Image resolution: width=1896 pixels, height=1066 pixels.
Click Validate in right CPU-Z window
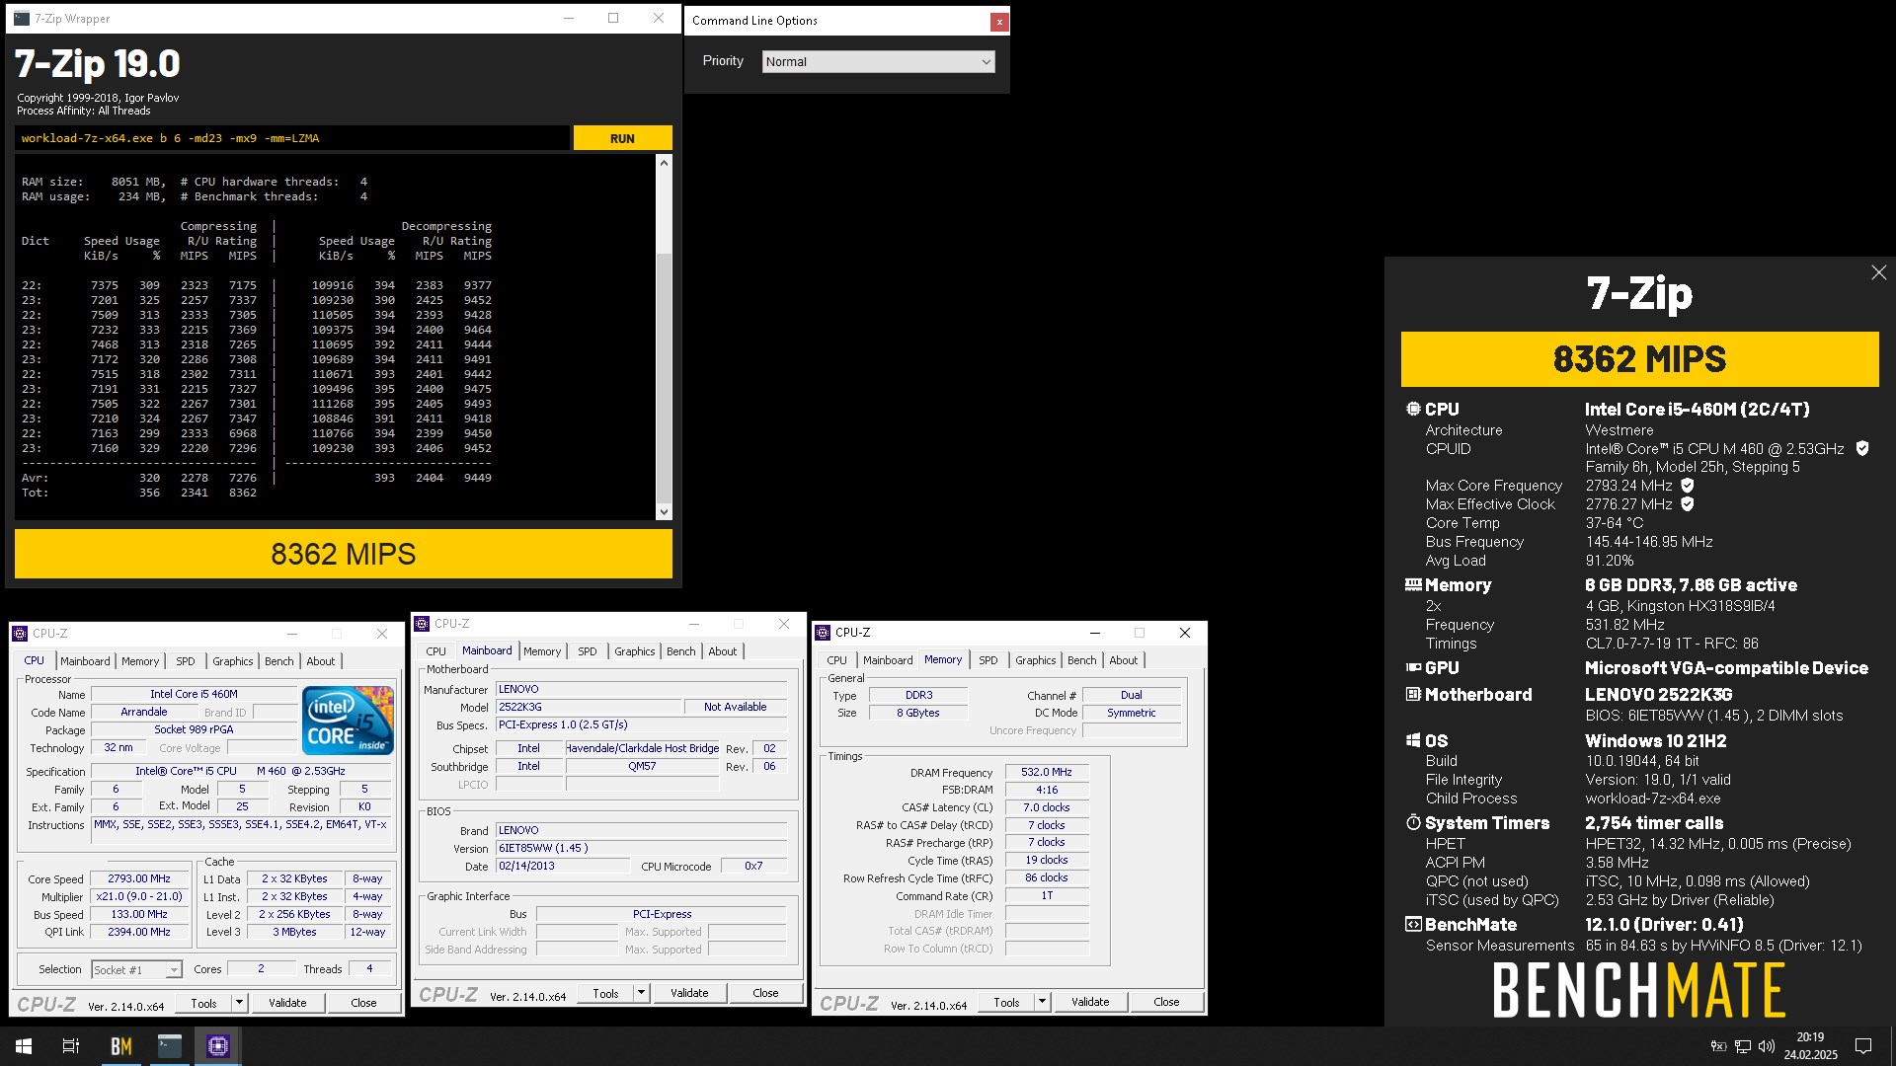click(1090, 1002)
